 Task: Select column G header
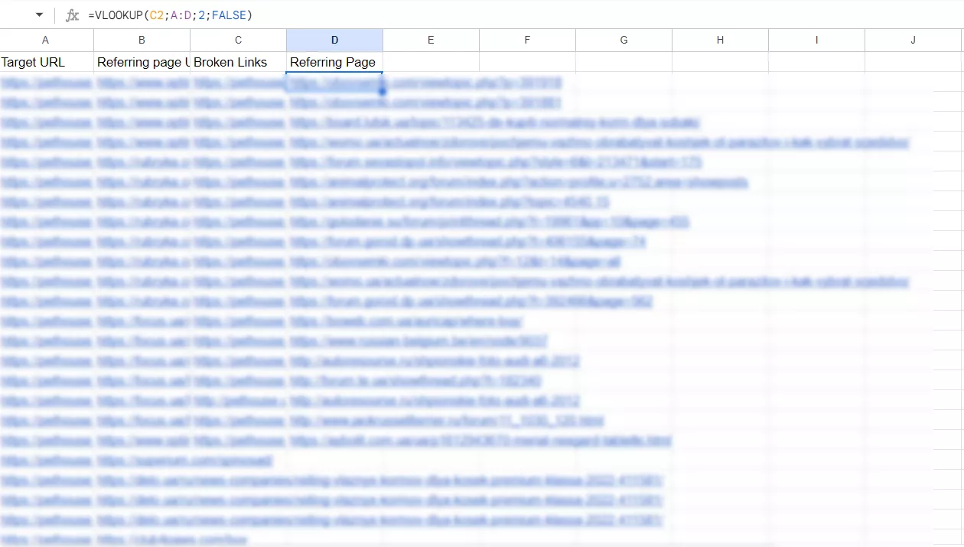point(624,40)
